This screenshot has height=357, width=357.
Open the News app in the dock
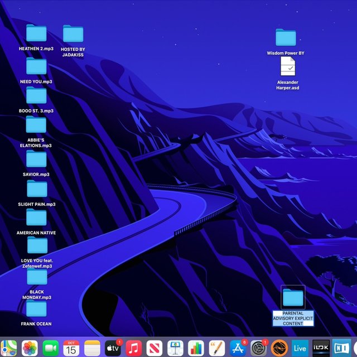(155, 348)
